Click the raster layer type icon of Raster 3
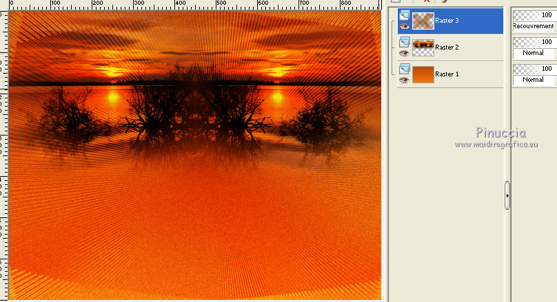 404,16
